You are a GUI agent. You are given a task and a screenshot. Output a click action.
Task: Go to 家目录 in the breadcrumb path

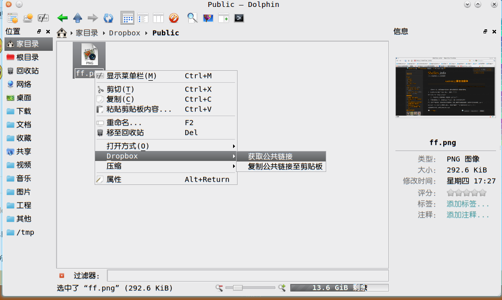coord(87,33)
